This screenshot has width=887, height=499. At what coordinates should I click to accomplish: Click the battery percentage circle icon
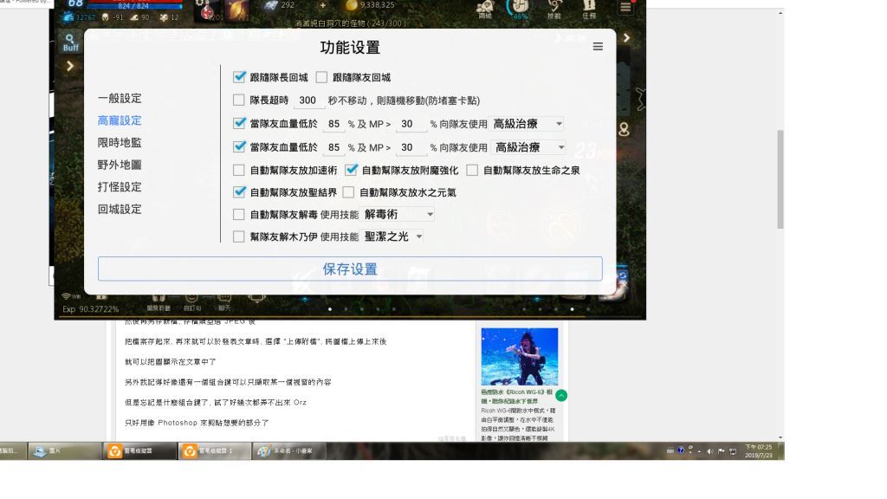click(x=521, y=10)
